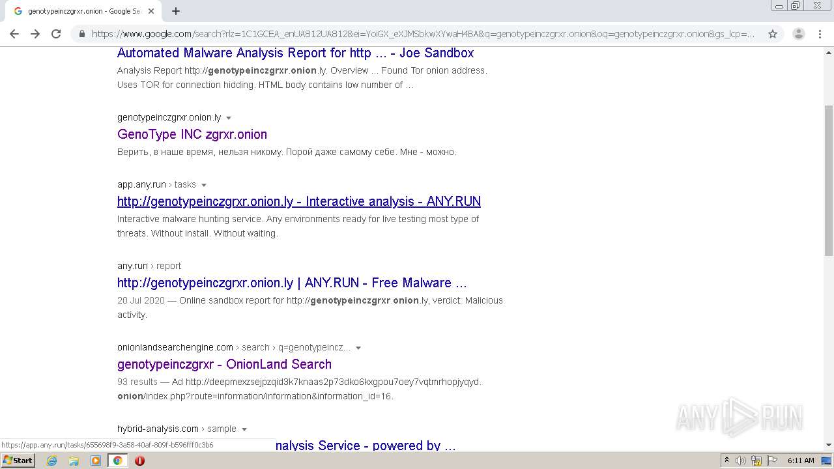Expand options arrow next to app.any.run tasks
This screenshot has height=469, width=834.
(204, 185)
